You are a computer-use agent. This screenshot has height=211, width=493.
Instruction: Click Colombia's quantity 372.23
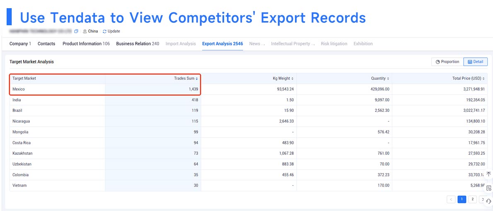384,175
